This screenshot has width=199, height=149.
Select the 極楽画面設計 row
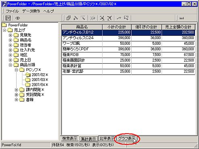coord(128,60)
